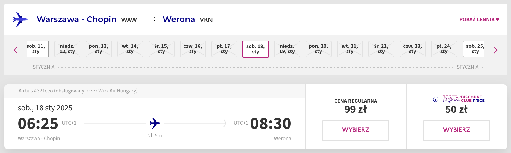
Task: Select Wednesday 15 January date tab
Action: coord(161,49)
